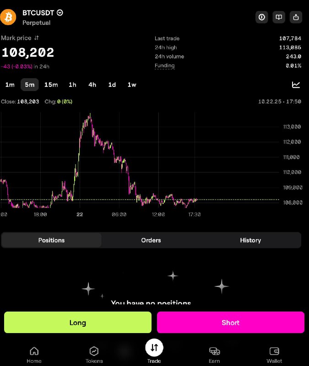Switch to the History tab
Screen dimensions: 309x366
[250, 240]
